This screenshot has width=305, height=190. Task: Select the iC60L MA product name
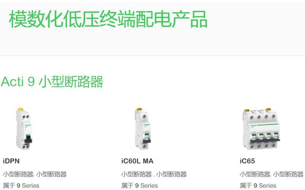[x=137, y=161]
